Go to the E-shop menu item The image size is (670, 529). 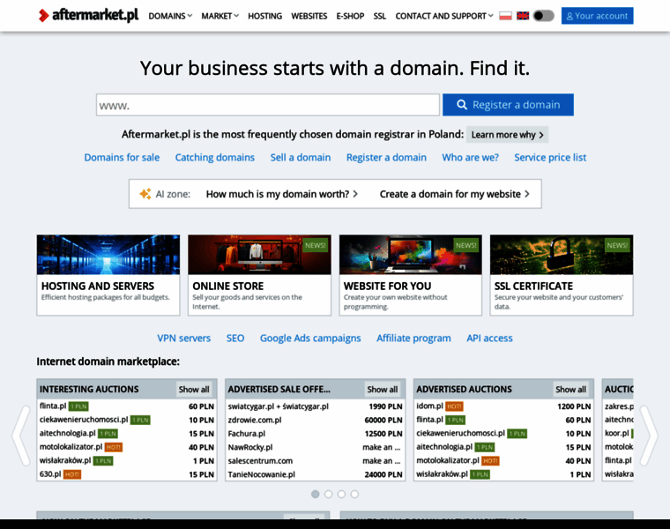coord(350,16)
